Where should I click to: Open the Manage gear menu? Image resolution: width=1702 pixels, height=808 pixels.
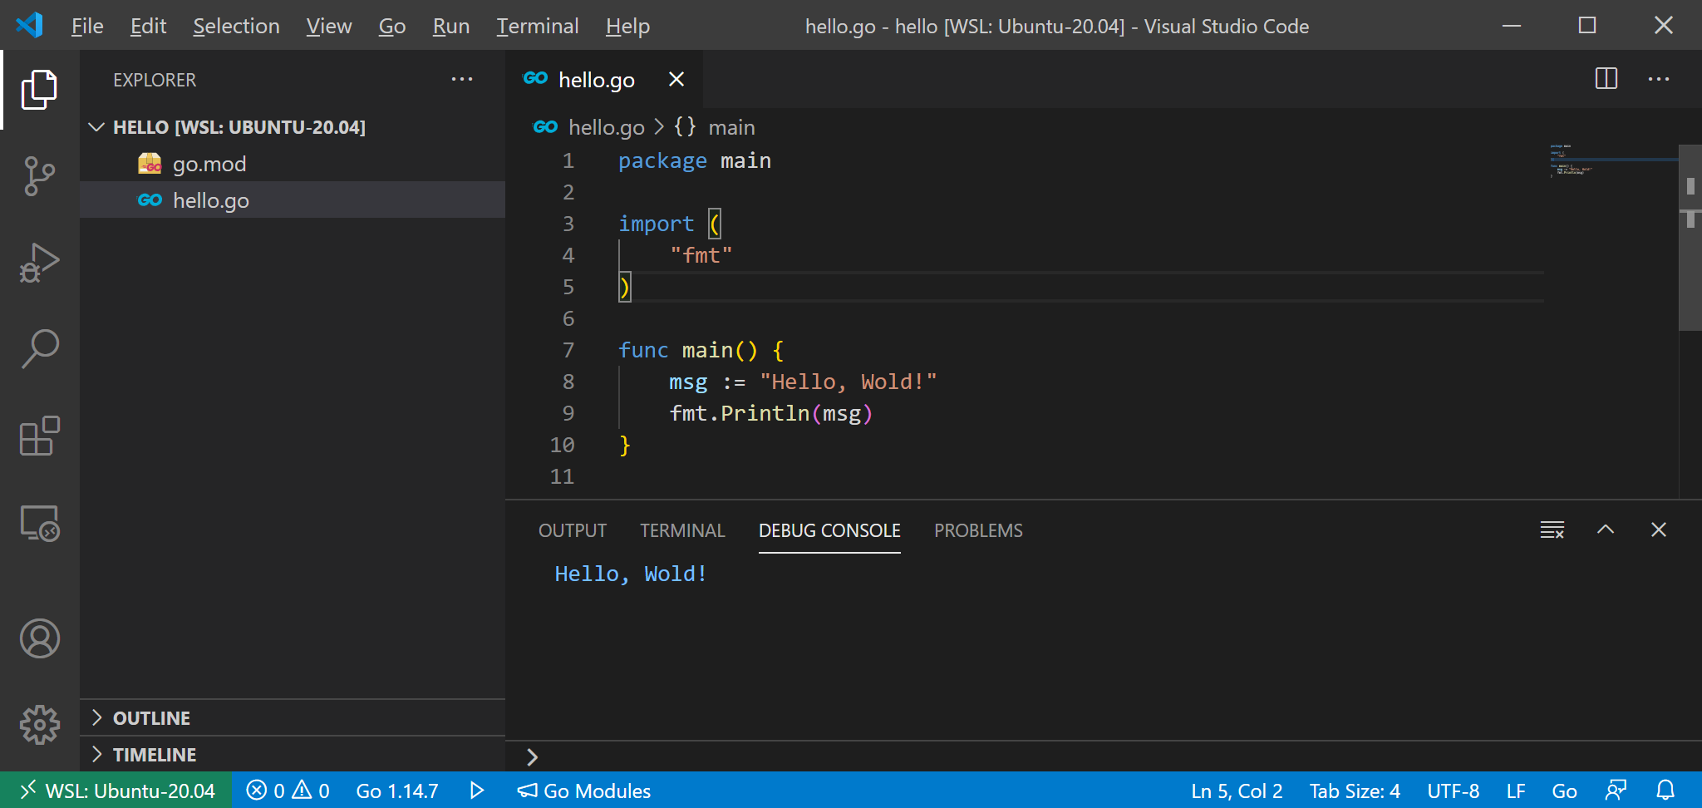click(x=39, y=724)
